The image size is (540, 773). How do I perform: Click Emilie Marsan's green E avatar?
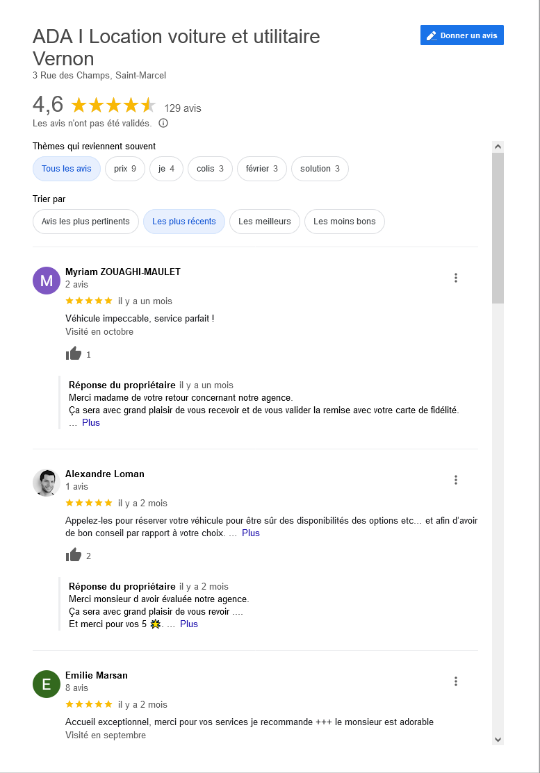click(x=47, y=684)
